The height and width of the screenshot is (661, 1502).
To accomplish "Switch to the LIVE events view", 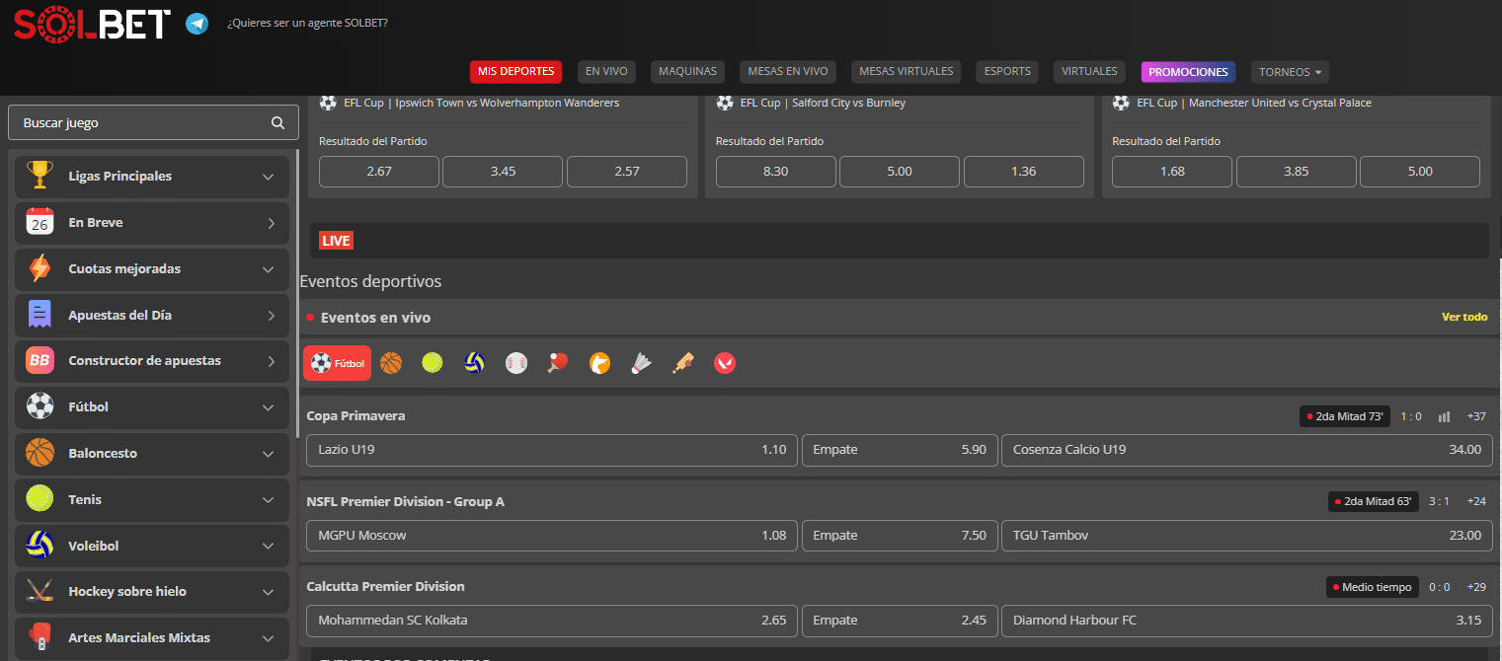I will pos(336,240).
